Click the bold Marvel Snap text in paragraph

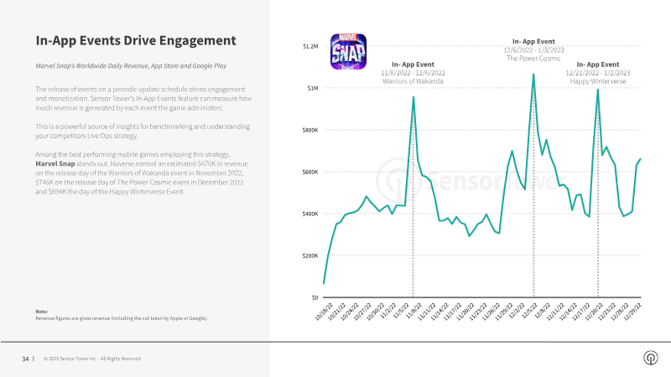[x=55, y=163]
